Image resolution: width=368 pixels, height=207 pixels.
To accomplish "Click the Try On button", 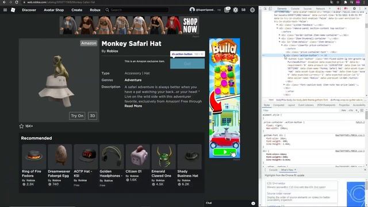I will 77,116.
